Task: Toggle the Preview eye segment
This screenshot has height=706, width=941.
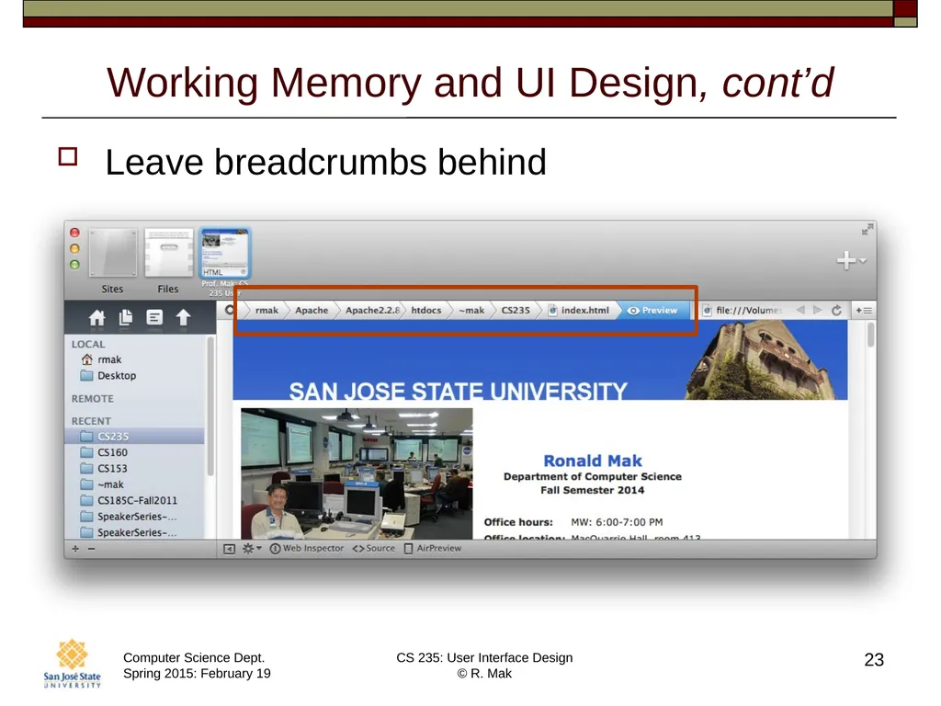Action: click(652, 311)
